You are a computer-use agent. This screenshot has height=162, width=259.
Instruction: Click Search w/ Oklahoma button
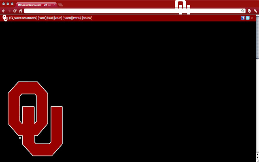click(23, 18)
